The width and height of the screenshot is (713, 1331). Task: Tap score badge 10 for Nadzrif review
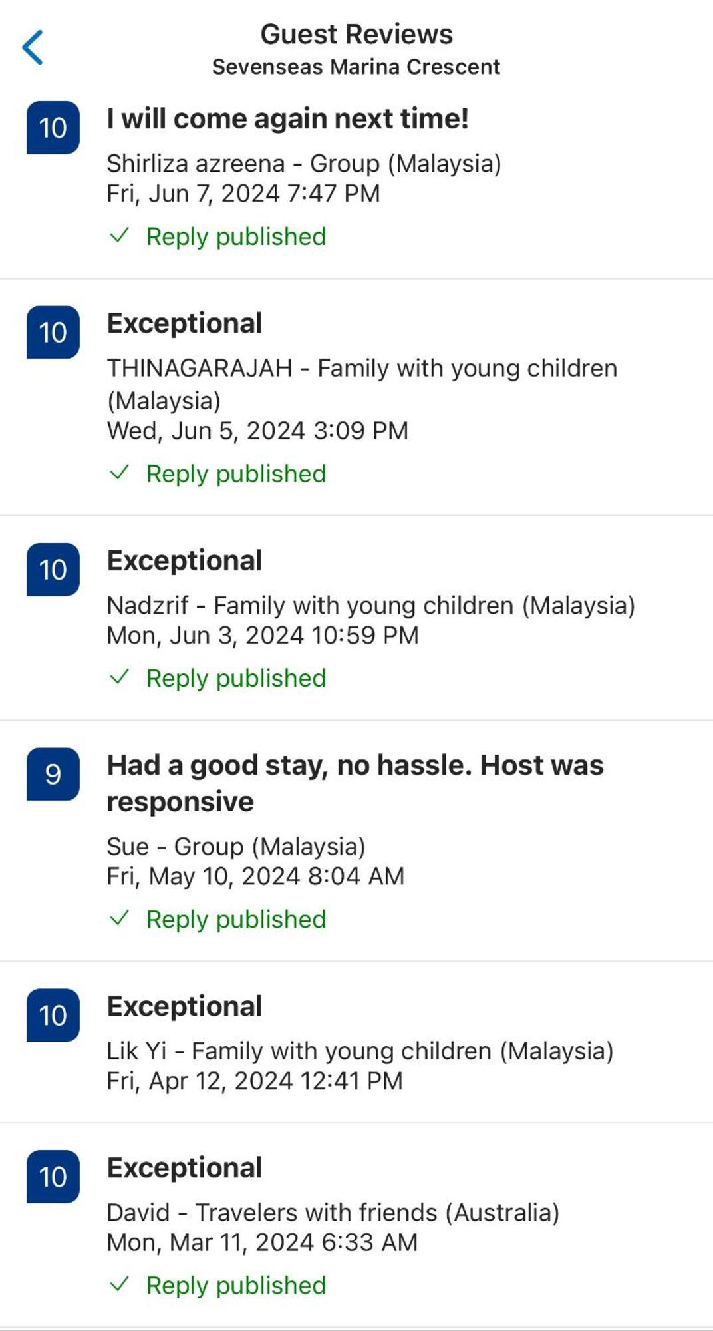coord(53,570)
